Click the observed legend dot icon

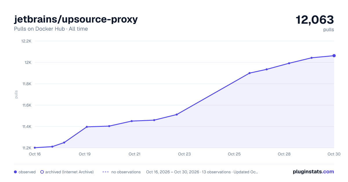pos(15,172)
